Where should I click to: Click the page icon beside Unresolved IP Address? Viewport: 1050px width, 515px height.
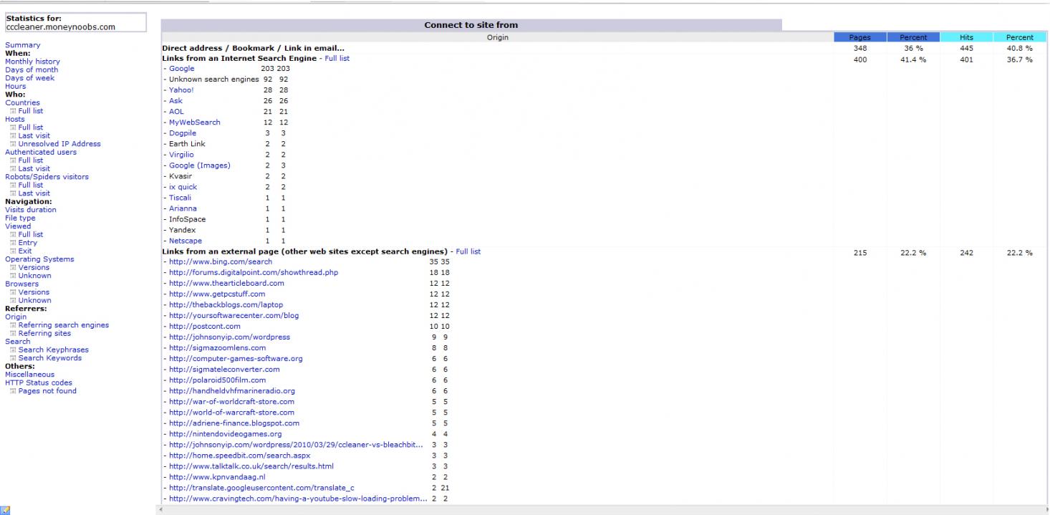13,144
